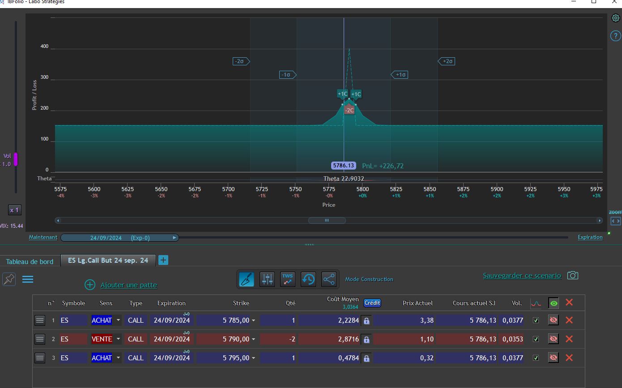Click the purple Vol slider handle

point(16,159)
